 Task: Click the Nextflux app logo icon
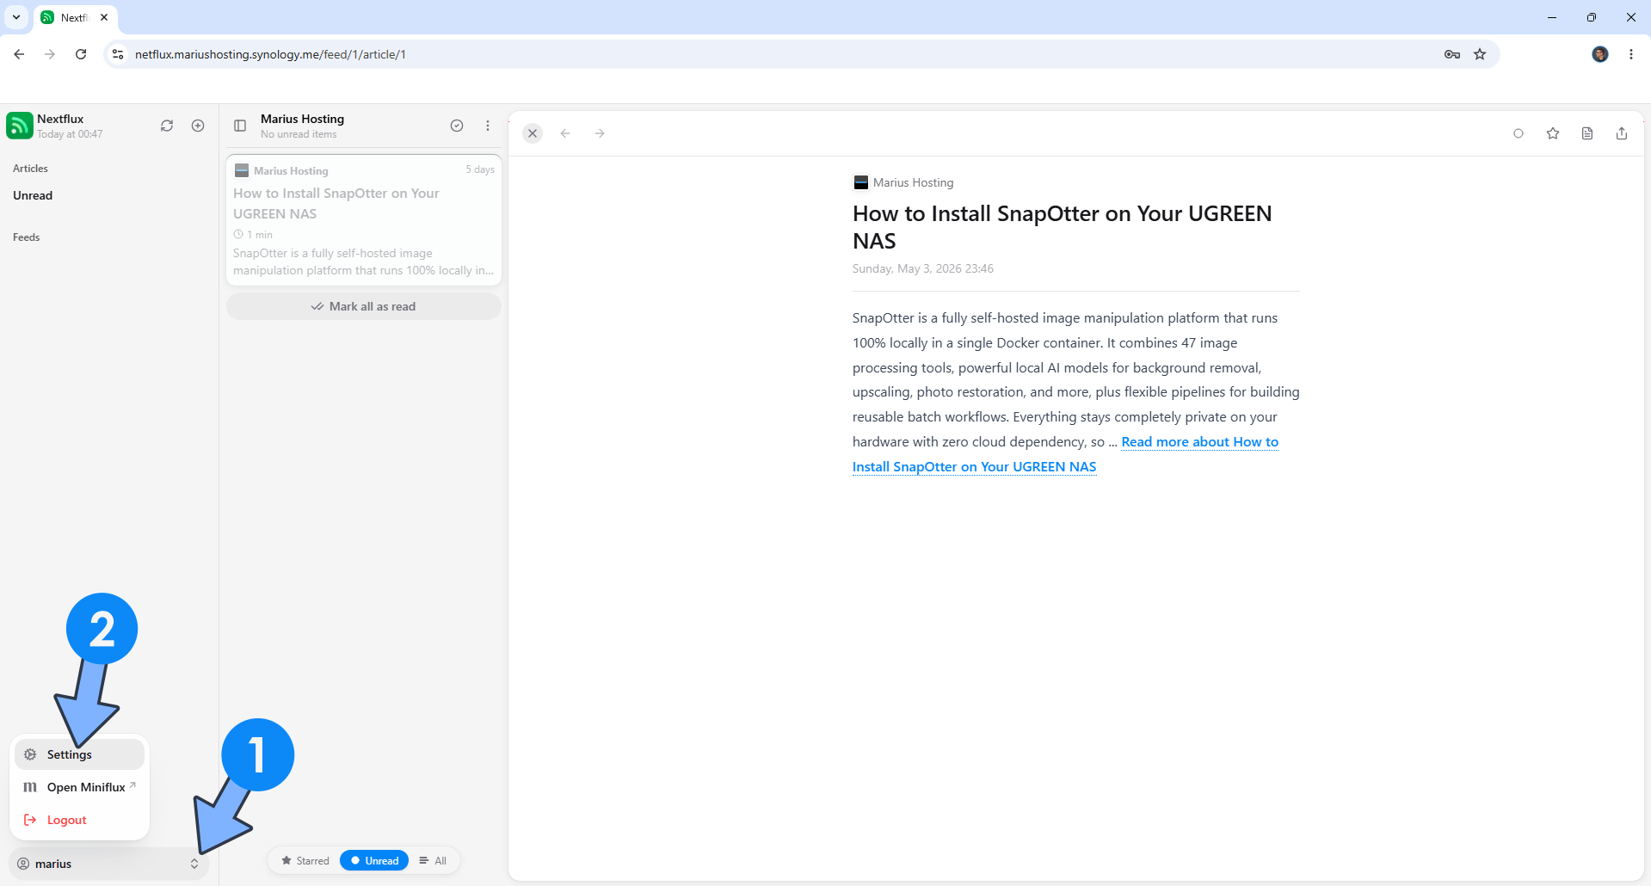click(20, 126)
